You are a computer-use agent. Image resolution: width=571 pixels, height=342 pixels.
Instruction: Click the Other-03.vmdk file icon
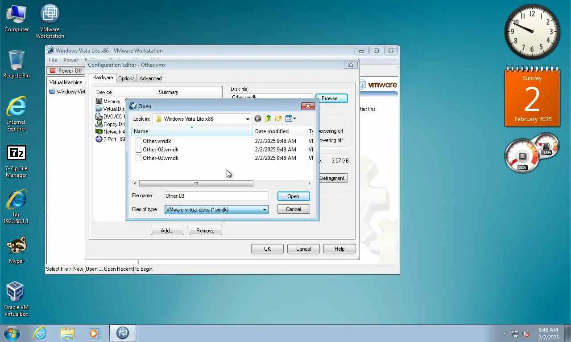coord(138,158)
